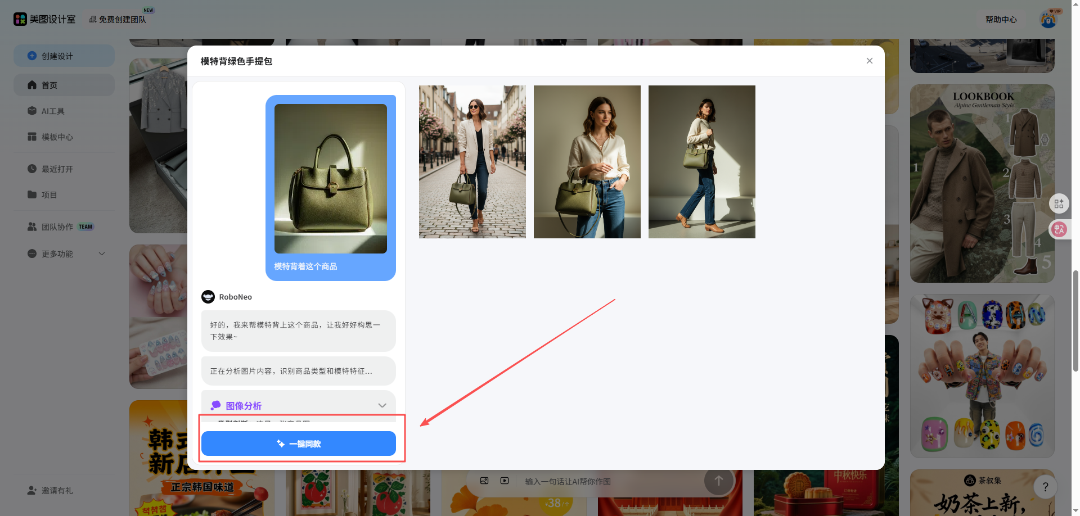
Task: Click the help question mark button
Action: tap(1045, 487)
